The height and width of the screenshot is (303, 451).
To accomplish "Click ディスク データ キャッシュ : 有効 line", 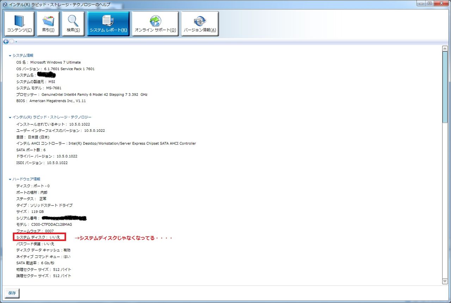I will pyautogui.click(x=43, y=250).
